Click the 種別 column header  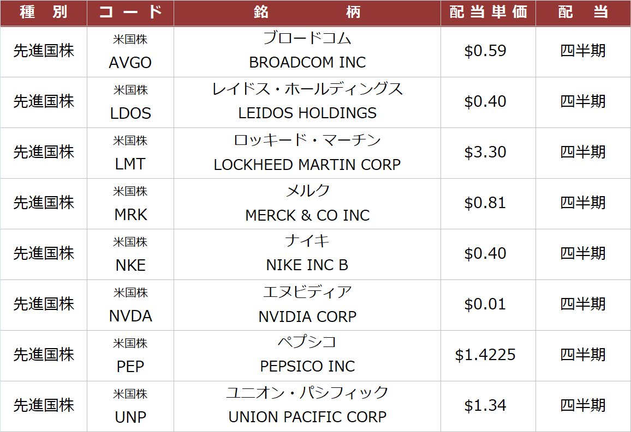(44, 13)
